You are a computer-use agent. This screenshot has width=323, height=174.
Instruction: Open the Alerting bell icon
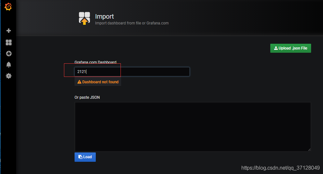point(9,65)
